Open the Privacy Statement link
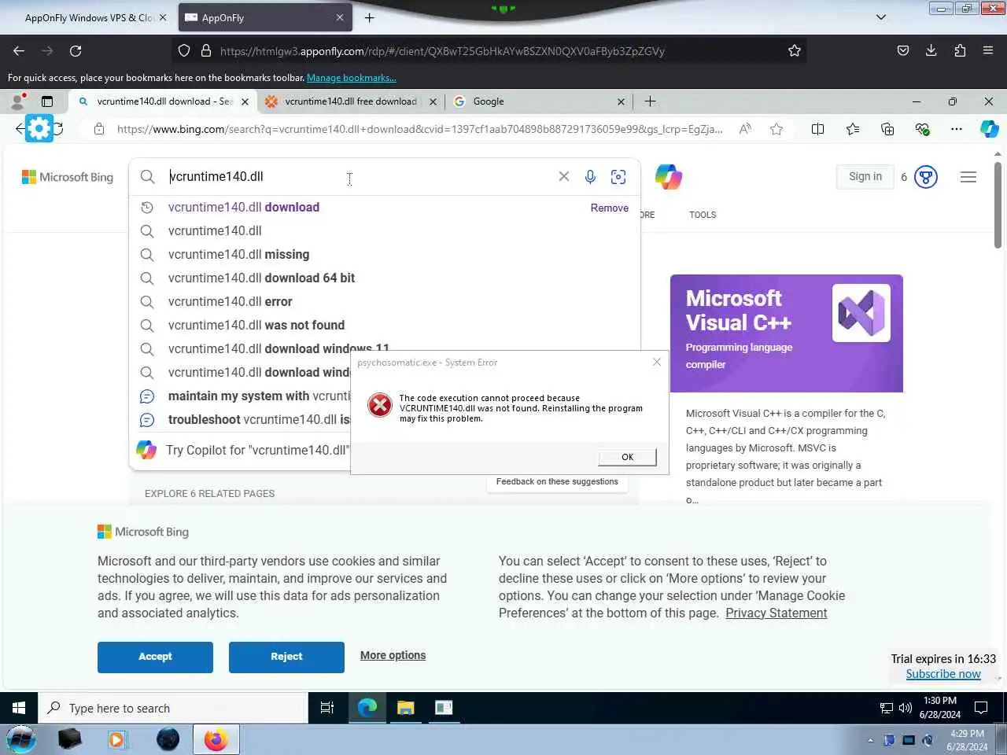 (776, 613)
